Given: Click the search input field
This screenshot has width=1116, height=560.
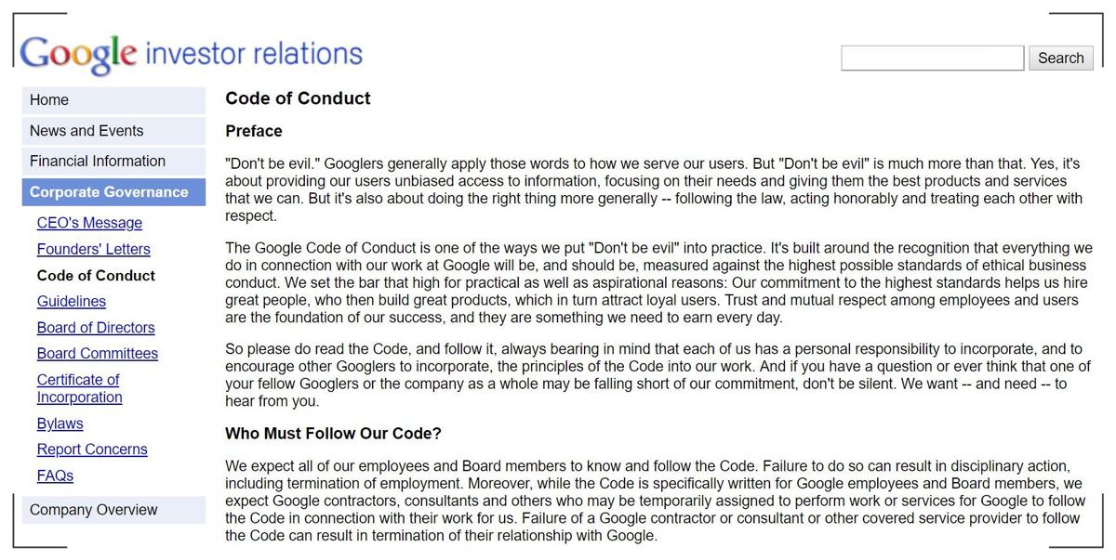Looking at the screenshot, I should tap(932, 58).
